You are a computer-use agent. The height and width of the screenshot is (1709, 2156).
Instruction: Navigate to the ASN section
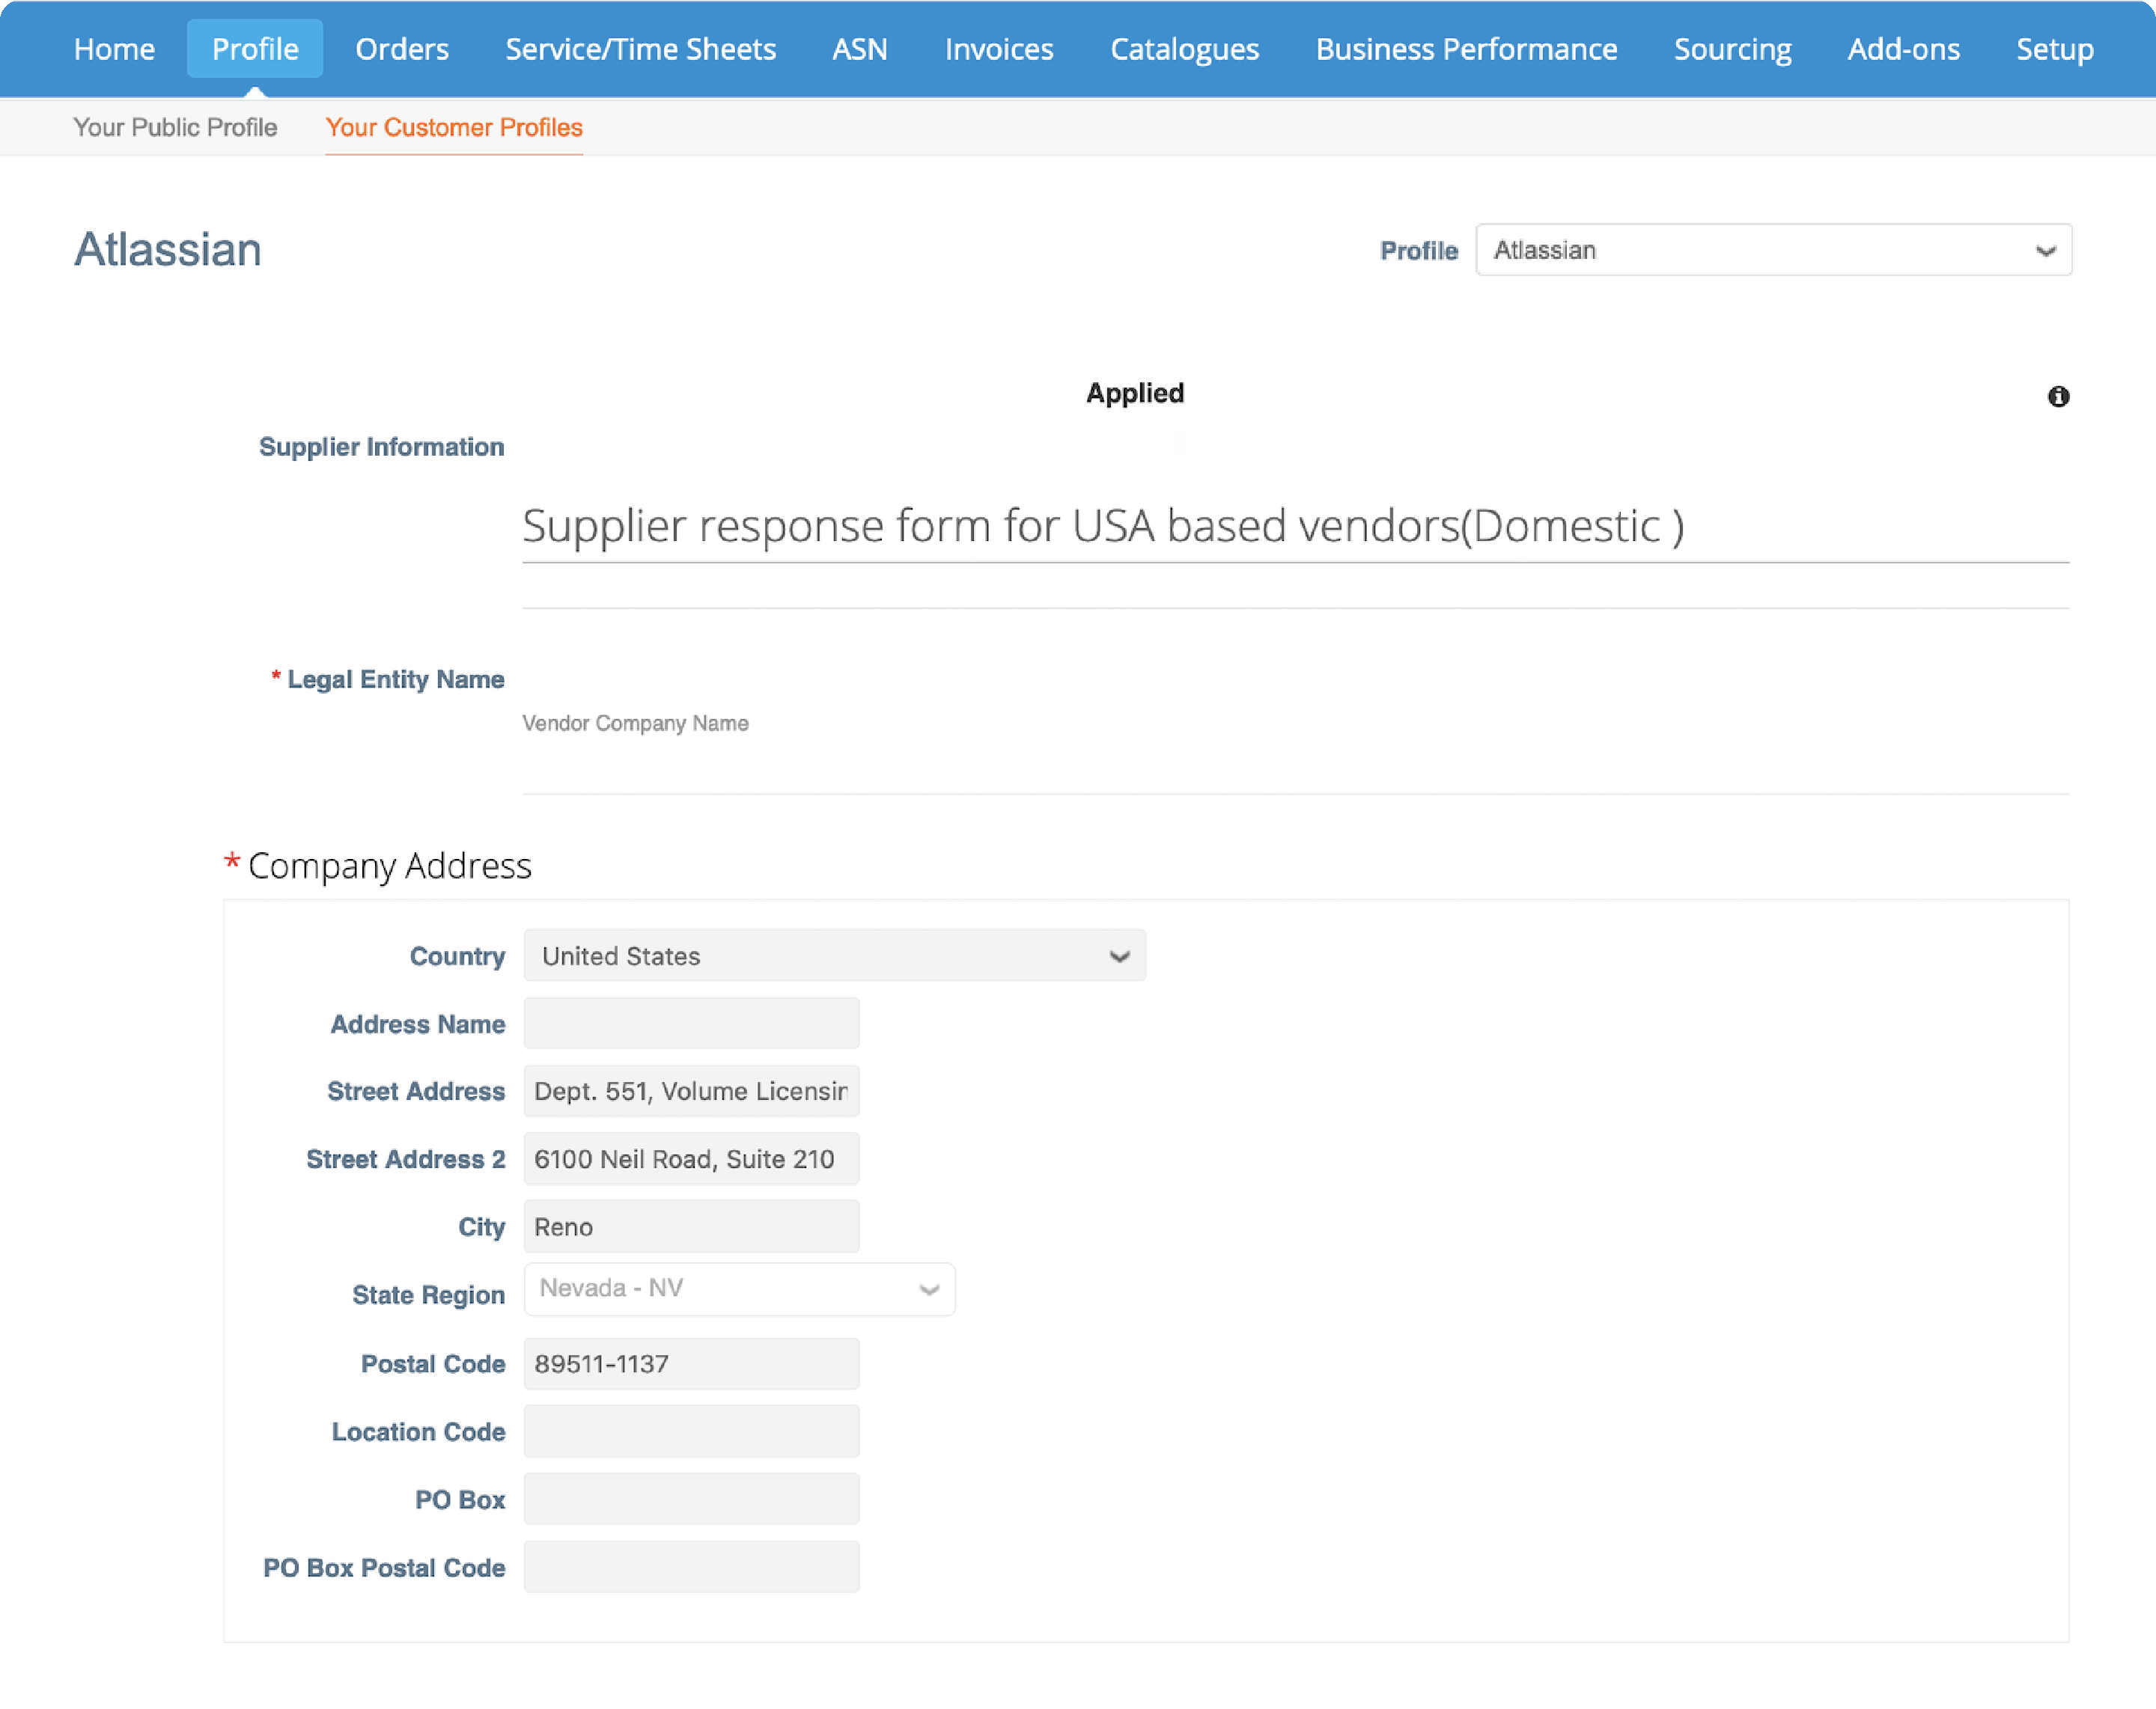[859, 48]
